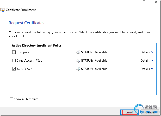
Task: Expand Details arrow for DirectAccess IPSec
Action: [152, 61]
